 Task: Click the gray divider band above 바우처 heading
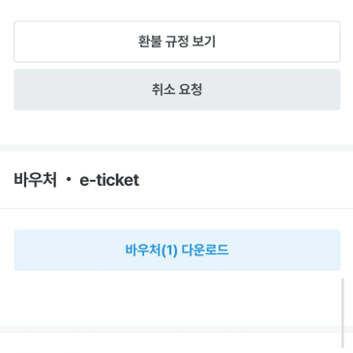coord(176,148)
